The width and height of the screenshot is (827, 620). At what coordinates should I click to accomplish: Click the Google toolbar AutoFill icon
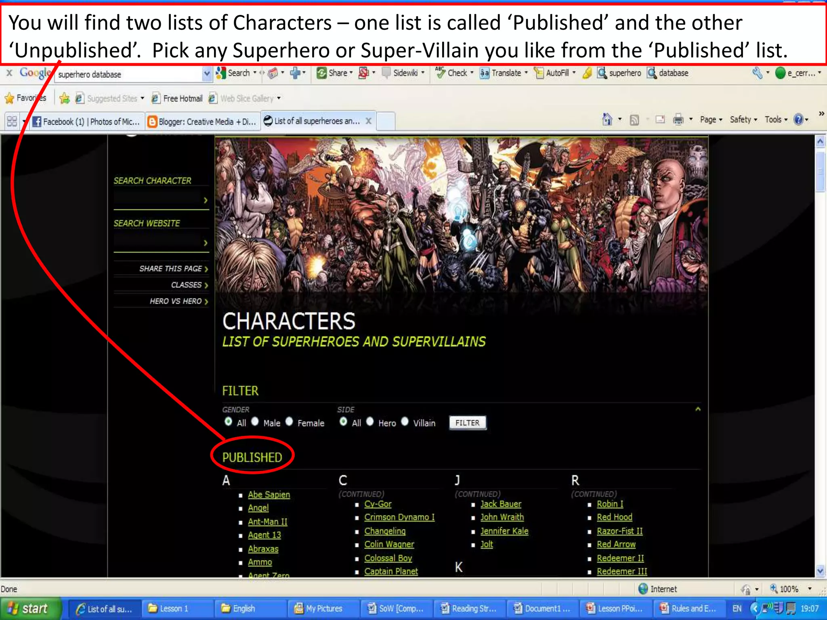tap(539, 73)
